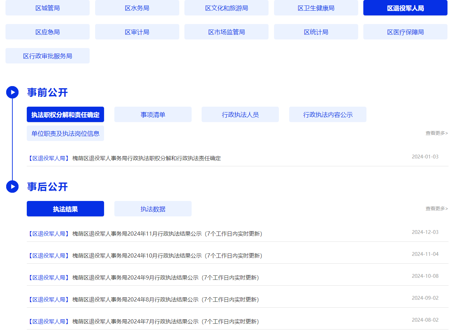The image size is (454, 333).
Task: Click 【区退役军人局】 tag on October row
Action: (x=49, y=255)
